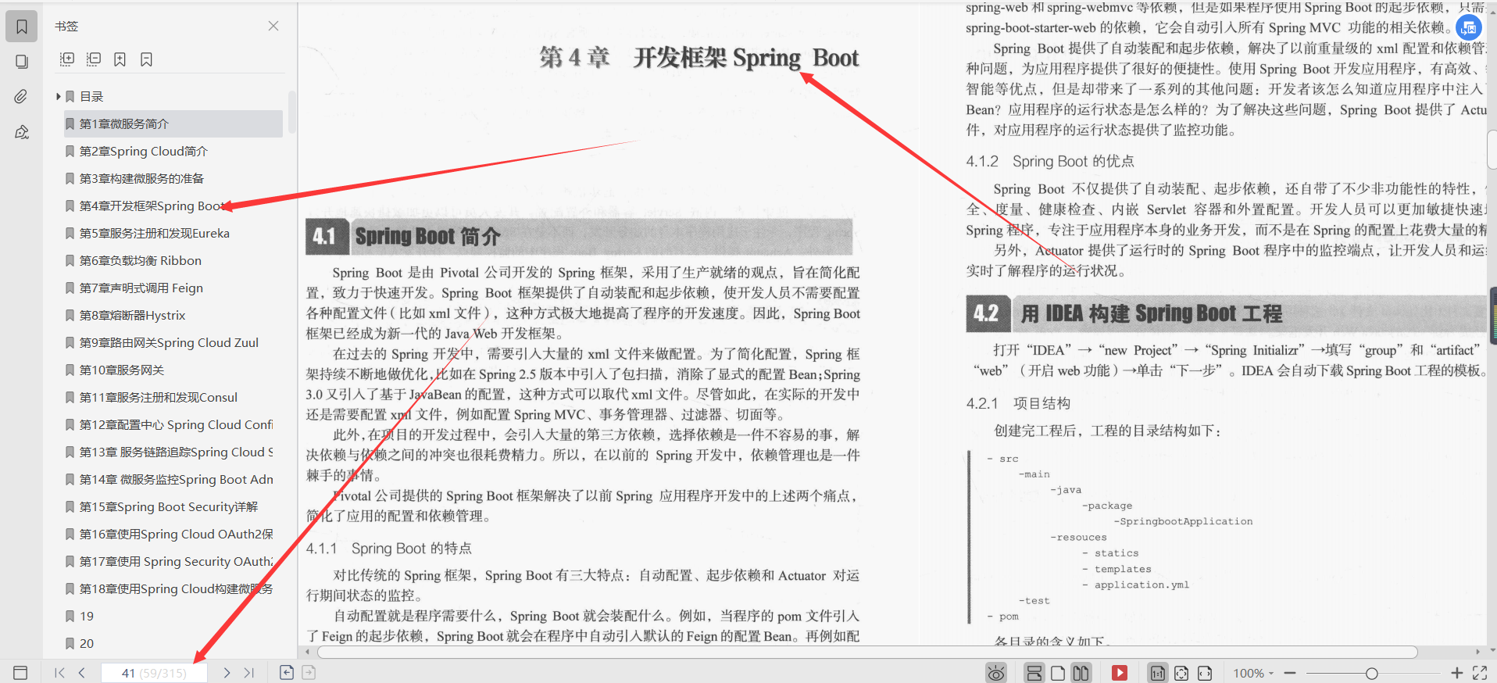Image resolution: width=1497 pixels, height=683 pixels.
Task: Start the red slideshow play button
Action: [x=1120, y=673]
